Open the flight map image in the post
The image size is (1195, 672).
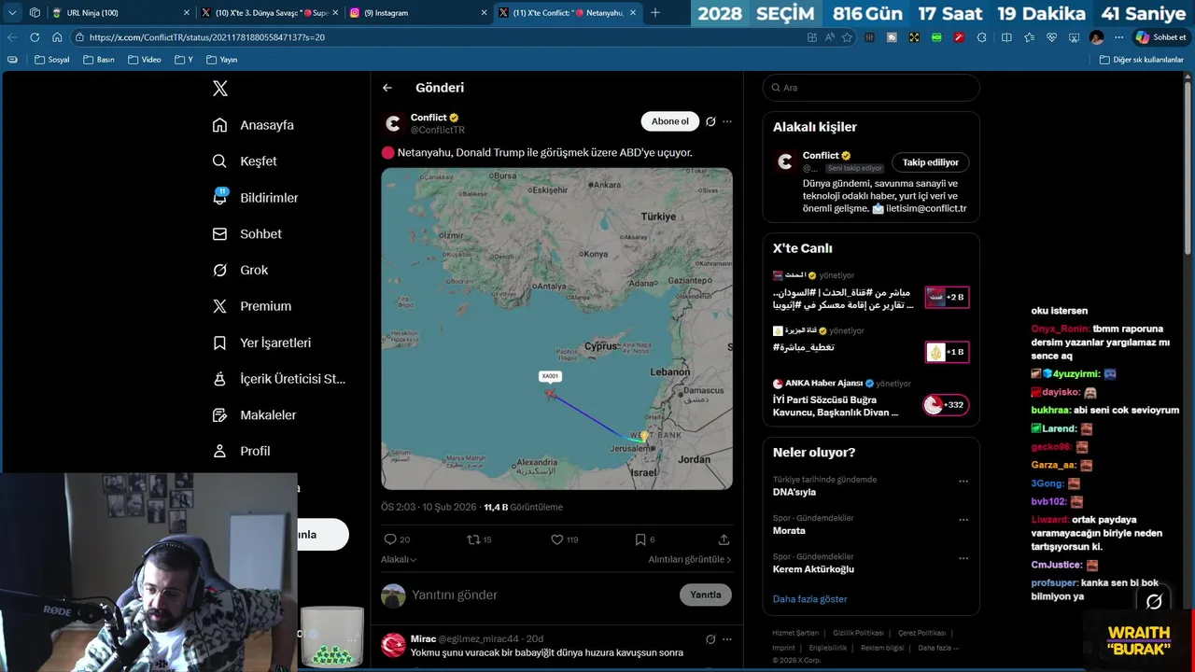point(556,329)
